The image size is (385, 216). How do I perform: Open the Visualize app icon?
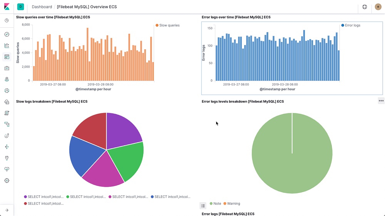7,46
